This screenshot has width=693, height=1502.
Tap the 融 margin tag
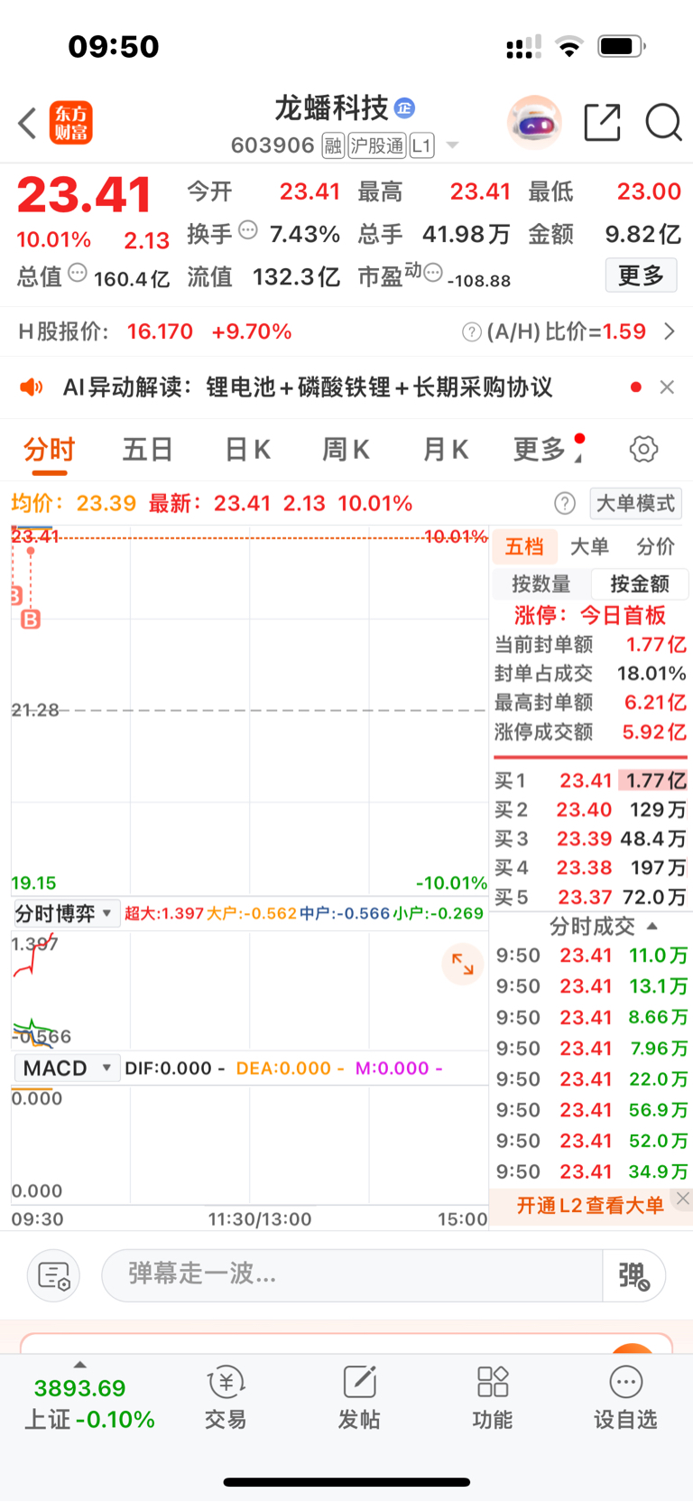333,145
